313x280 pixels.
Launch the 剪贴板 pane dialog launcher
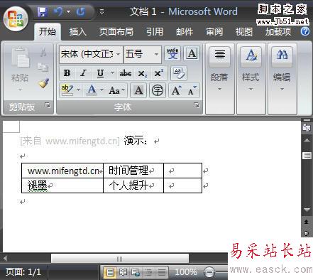tap(48, 105)
